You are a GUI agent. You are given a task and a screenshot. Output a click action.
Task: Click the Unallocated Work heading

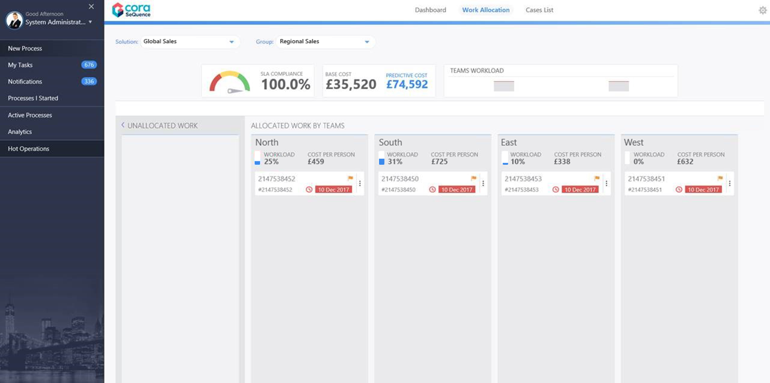pos(162,126)
